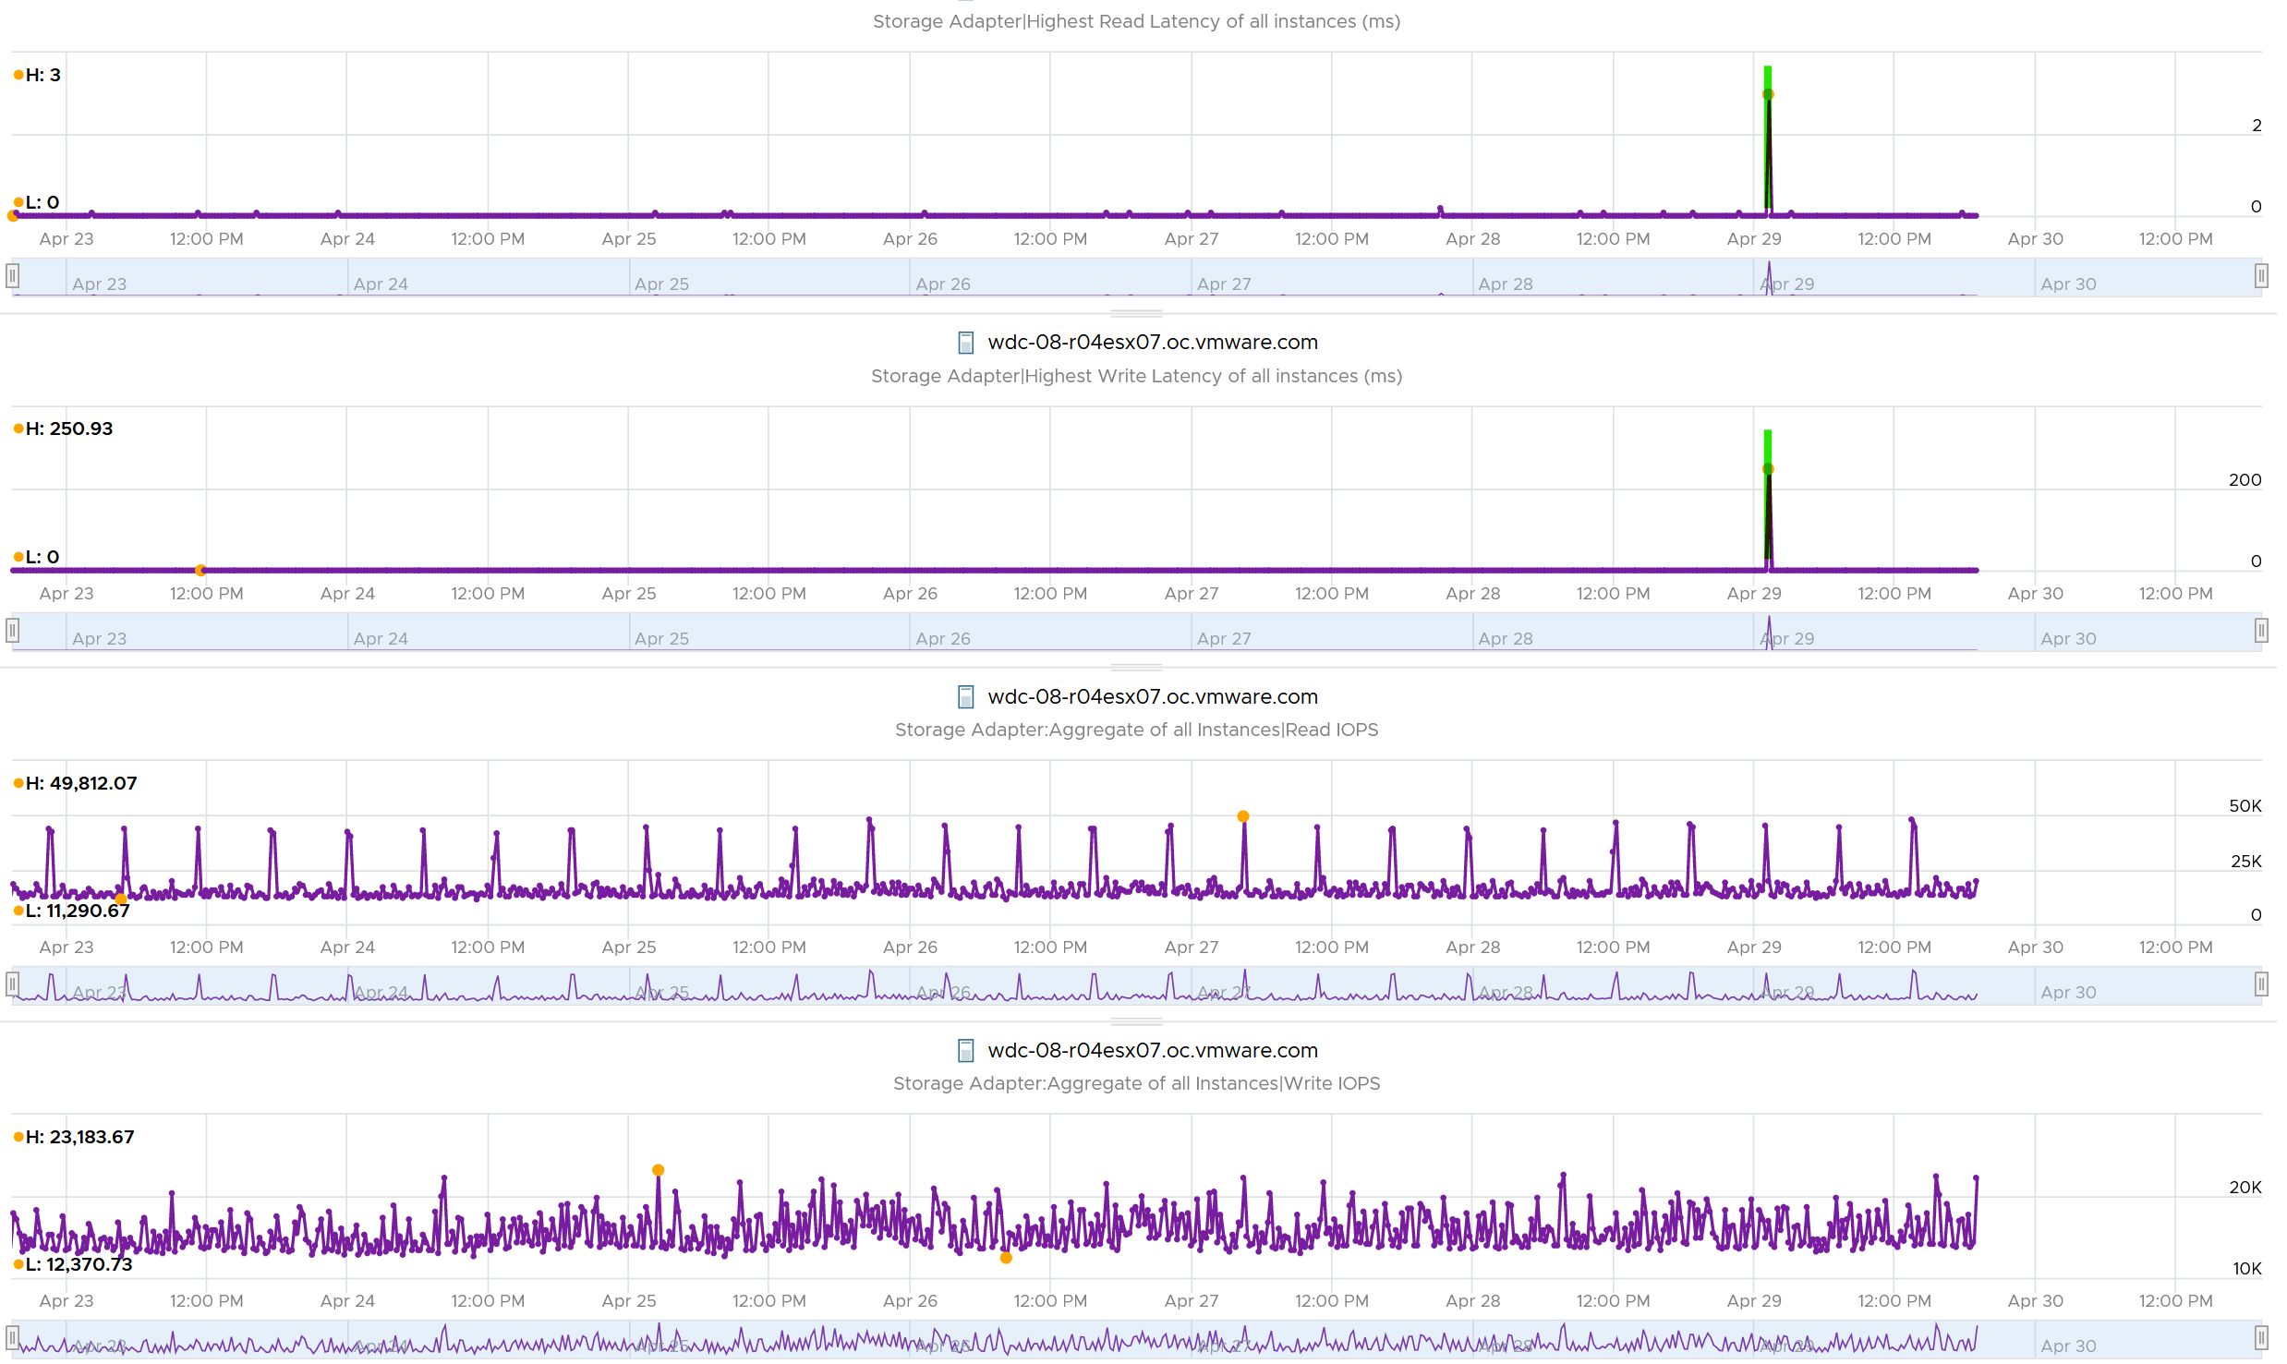Image resolution: width=2287 pixels, height=1364 pixels.
Task: Open host link above Write IOPS chart
Action: click(x=1152, y=1051)
